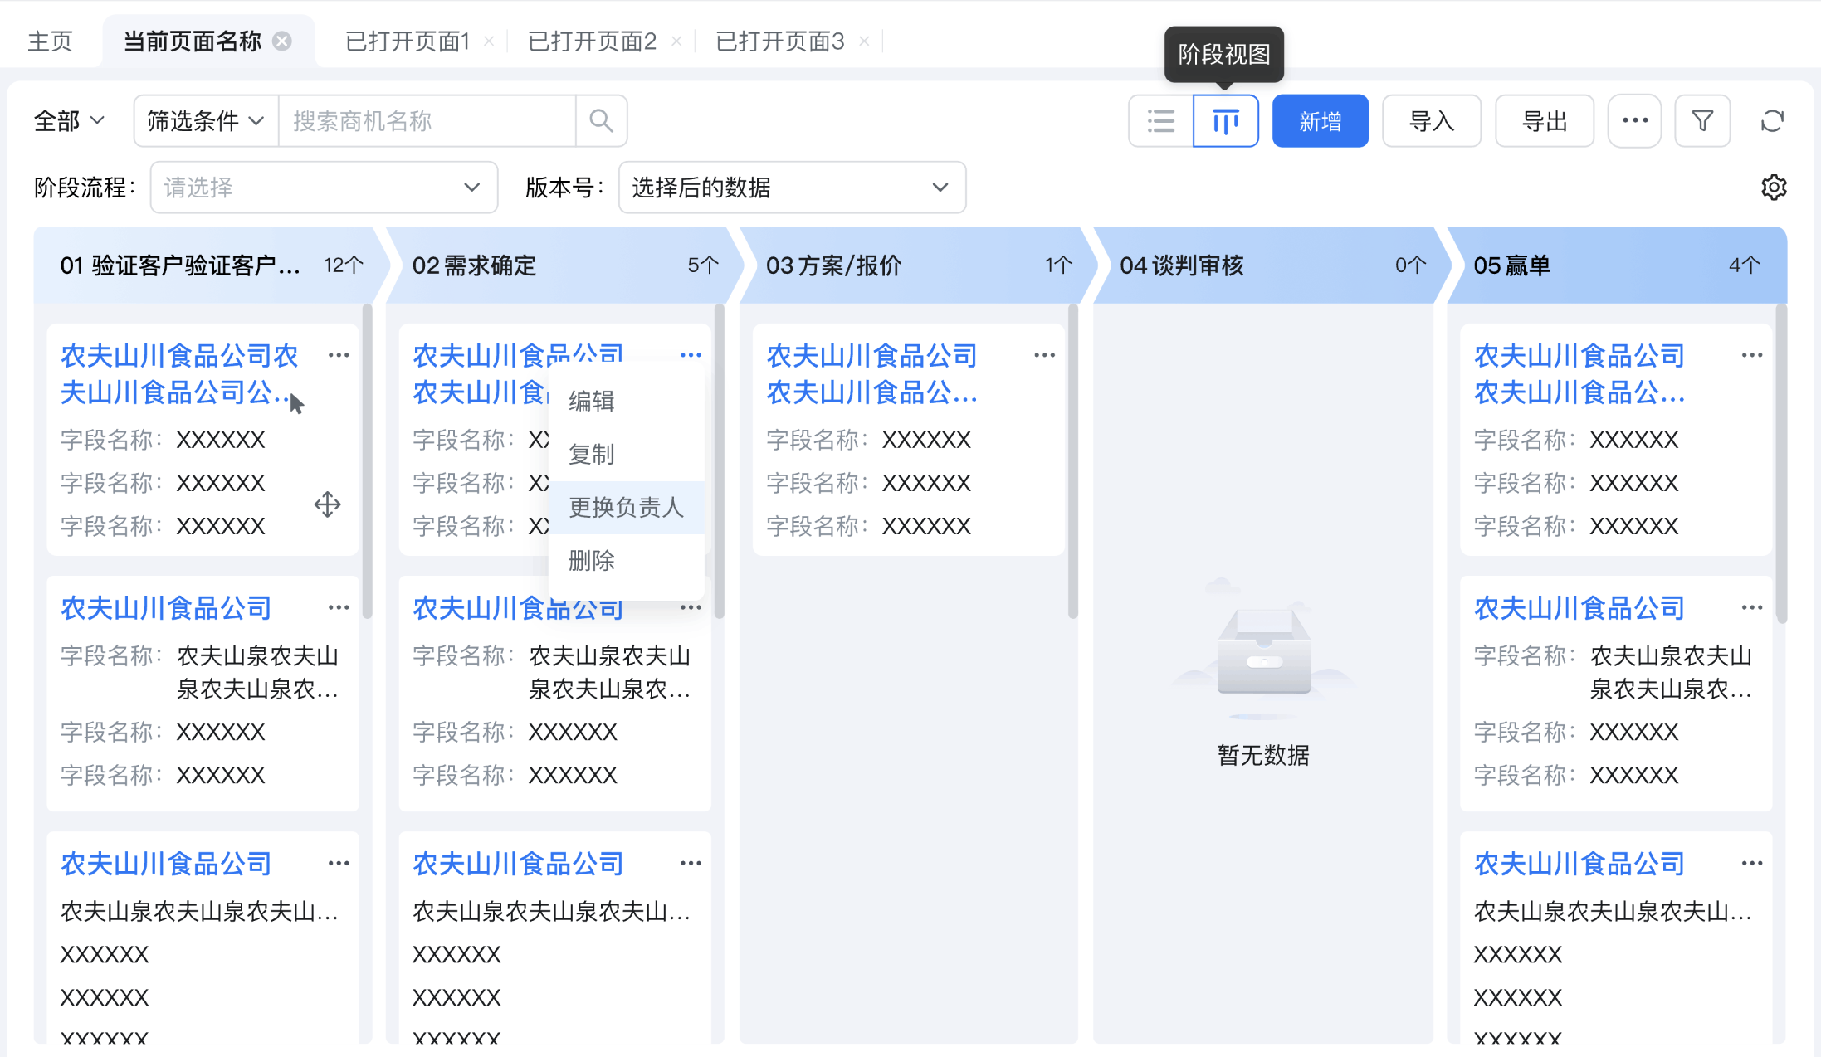Open the 阶段流程 select box
Viewport: 1821px width, 1057px height.
pos(324,188)
